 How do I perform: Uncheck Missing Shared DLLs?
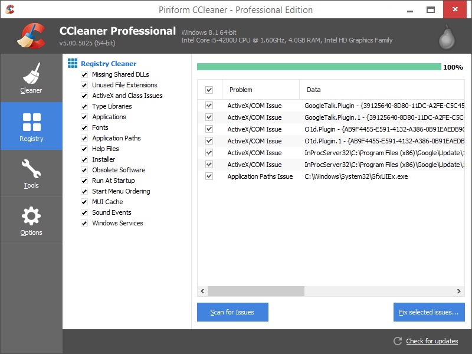click(85, 75)
